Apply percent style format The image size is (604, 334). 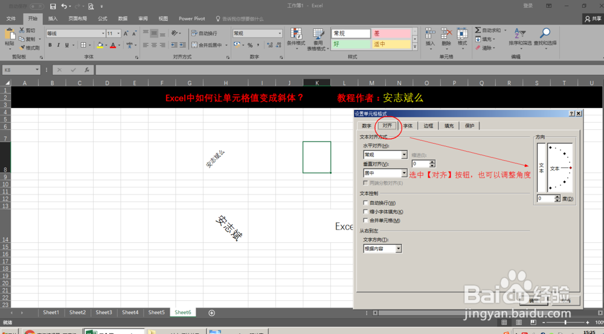[x=250, y=45]
